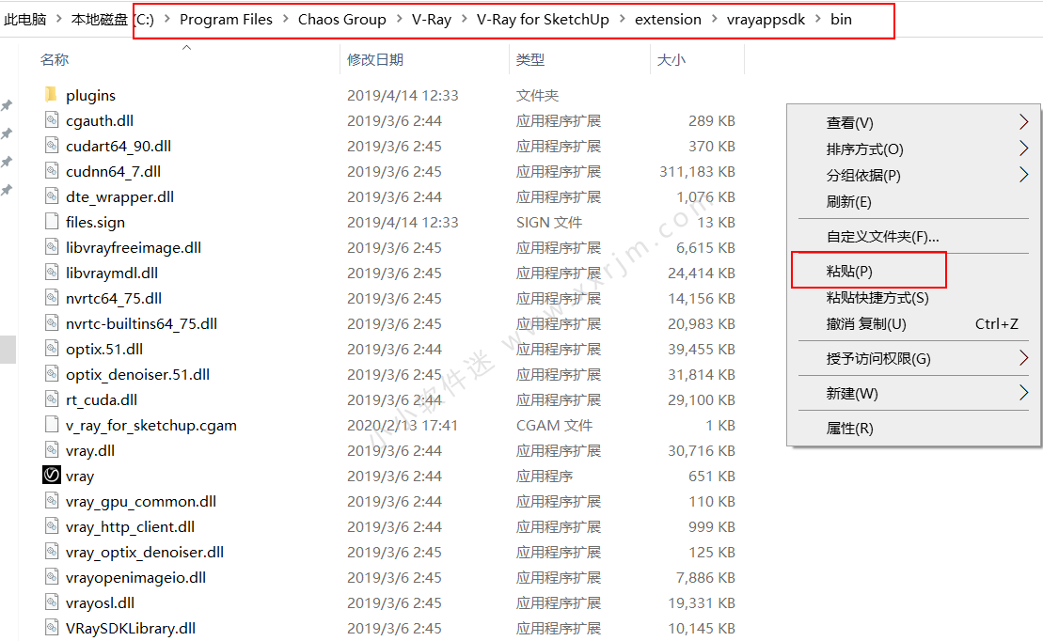Viewport: 1043px width, 641px height.
Task: Open the 排序方式(O) submenu
Action: [864, 149]
